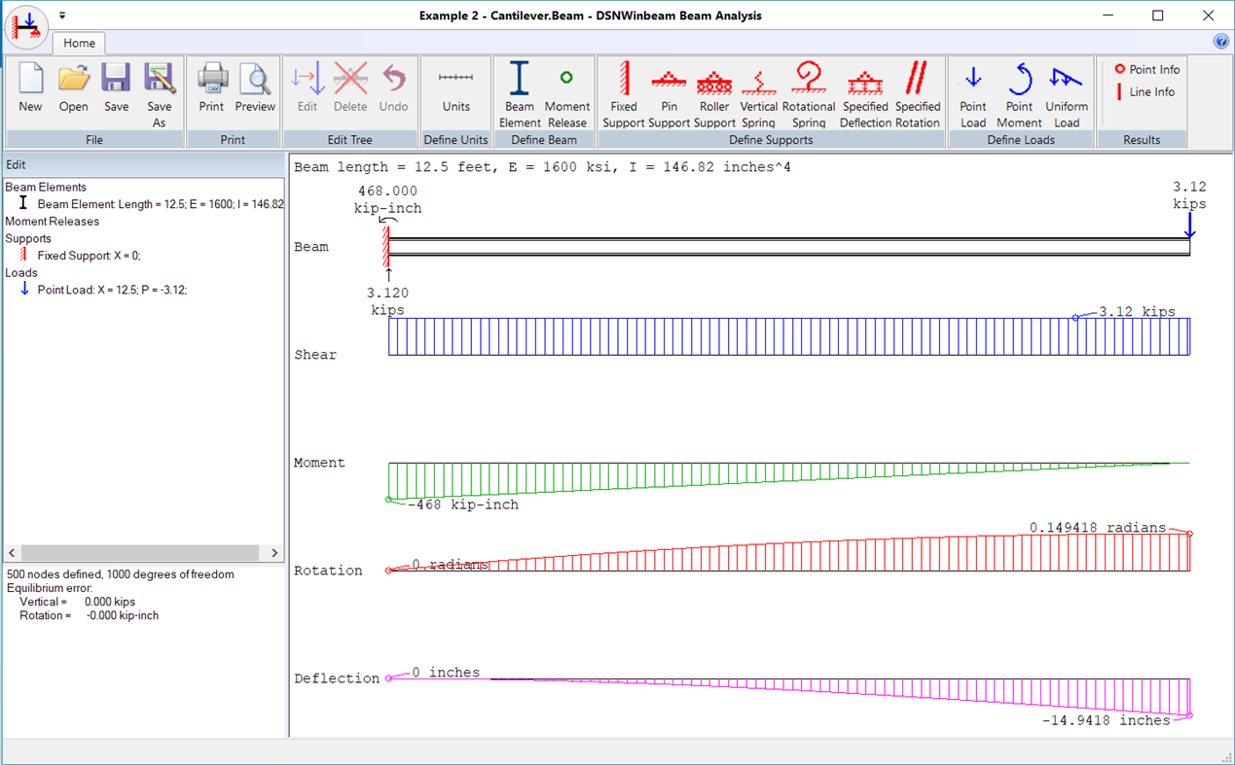
Task: Select the Uniform Load tool
Action: [x=1066, y=92]
